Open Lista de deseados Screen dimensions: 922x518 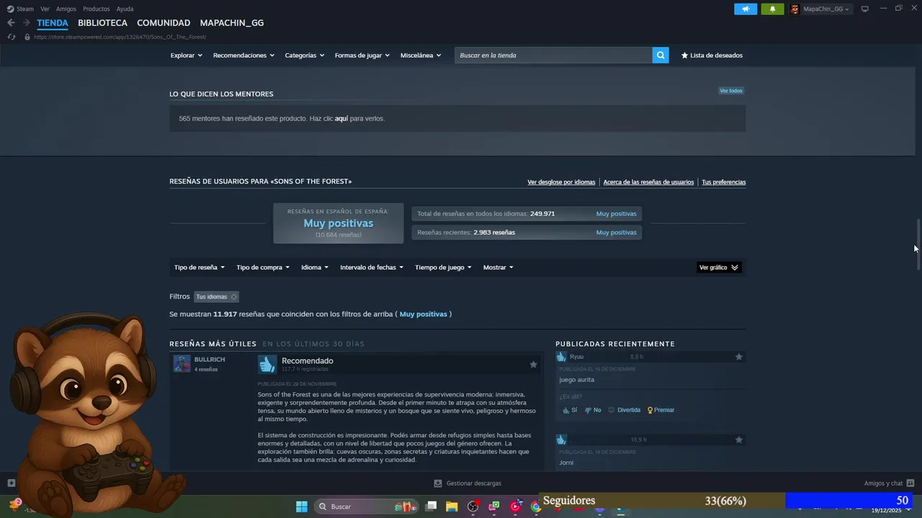[712, 55]
